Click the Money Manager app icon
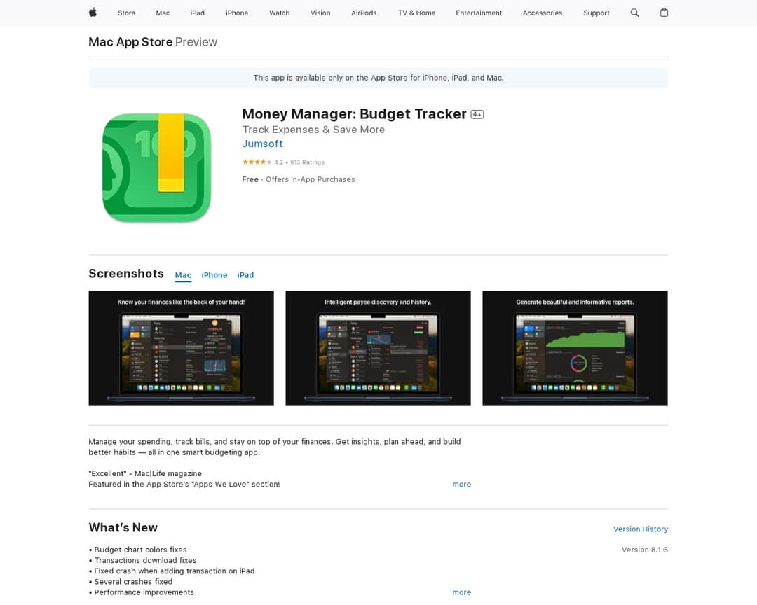757x605 pixels. 156,168
